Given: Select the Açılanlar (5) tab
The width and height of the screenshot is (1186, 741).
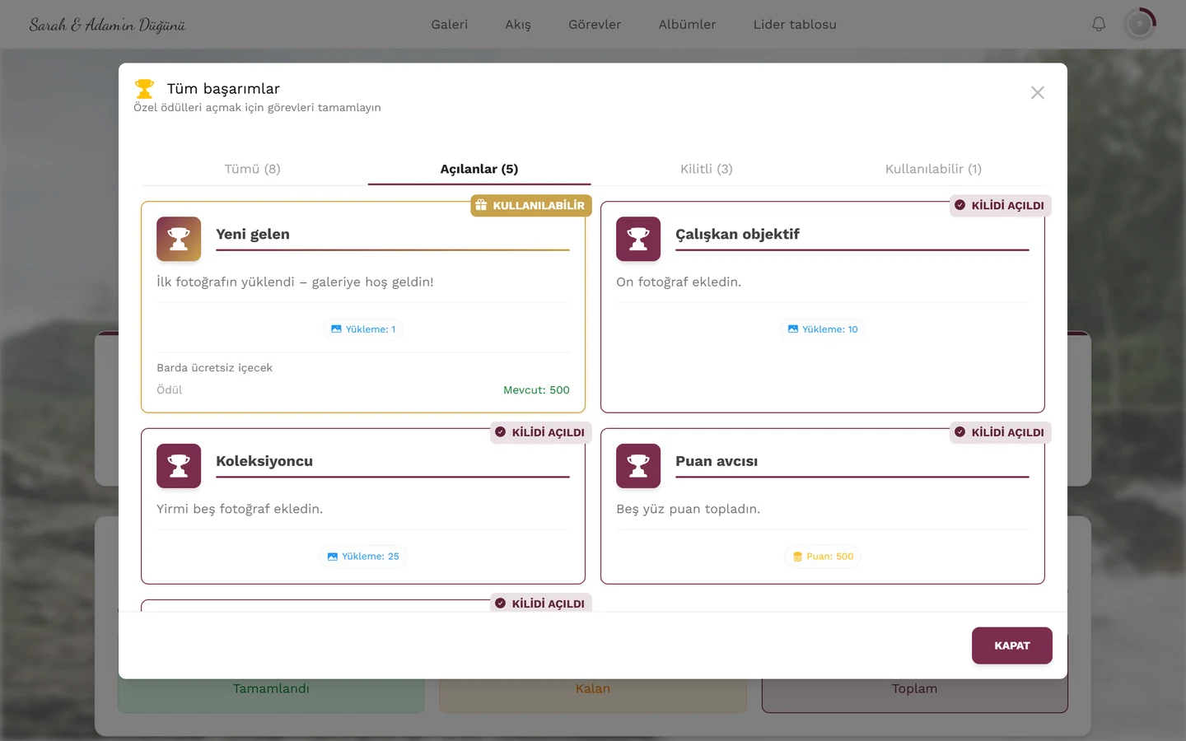Looking at the screenshot, I should tap(479, 169).
